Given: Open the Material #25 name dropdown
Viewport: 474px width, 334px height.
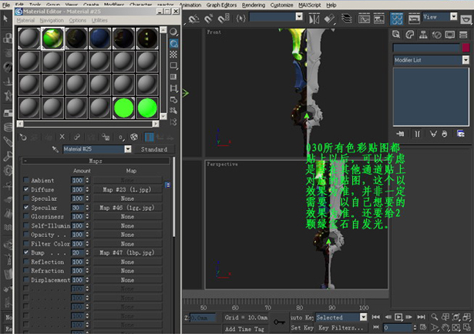Looking at the screenshot, I should click(128, 149).
